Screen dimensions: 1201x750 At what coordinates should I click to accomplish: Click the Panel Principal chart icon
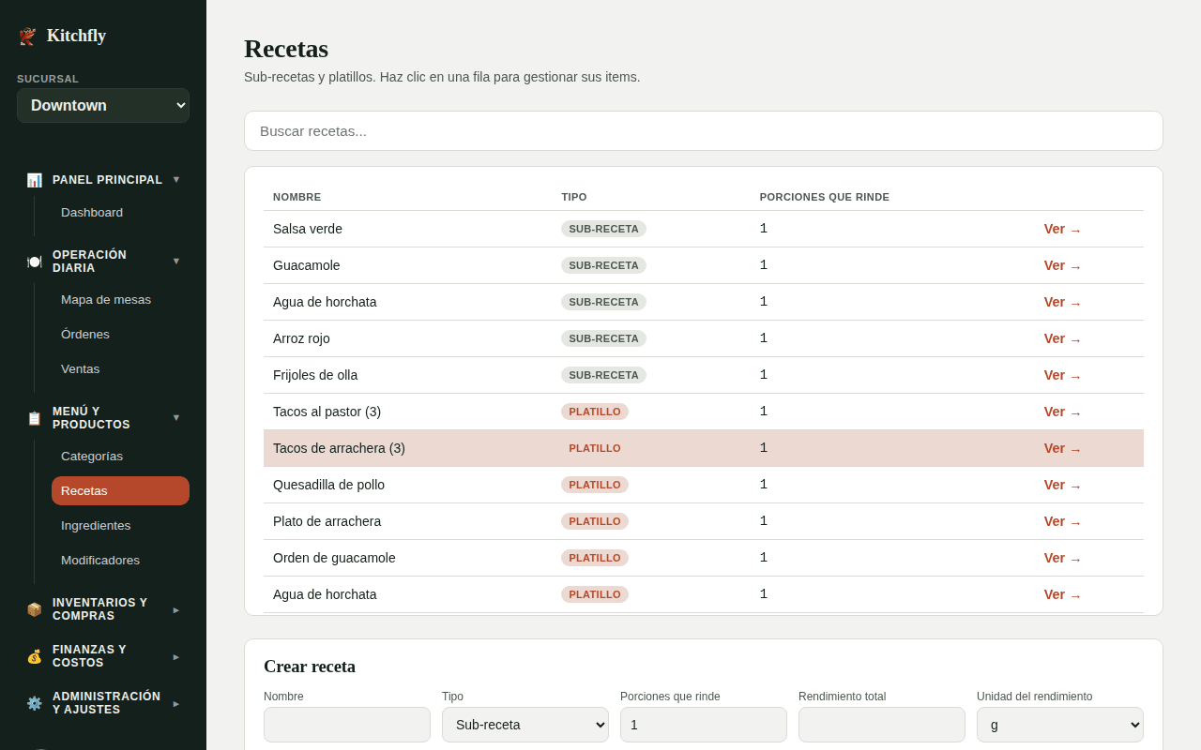coord(35,180)
